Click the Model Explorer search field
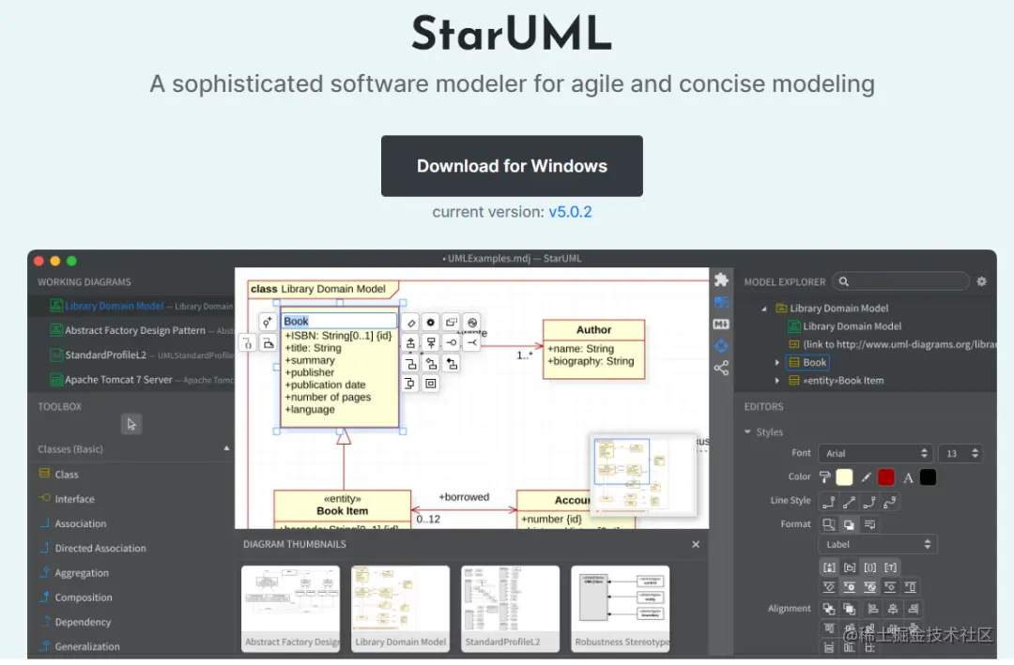Viewport: 1014px width, 665px height. click(x=900, y=281)
